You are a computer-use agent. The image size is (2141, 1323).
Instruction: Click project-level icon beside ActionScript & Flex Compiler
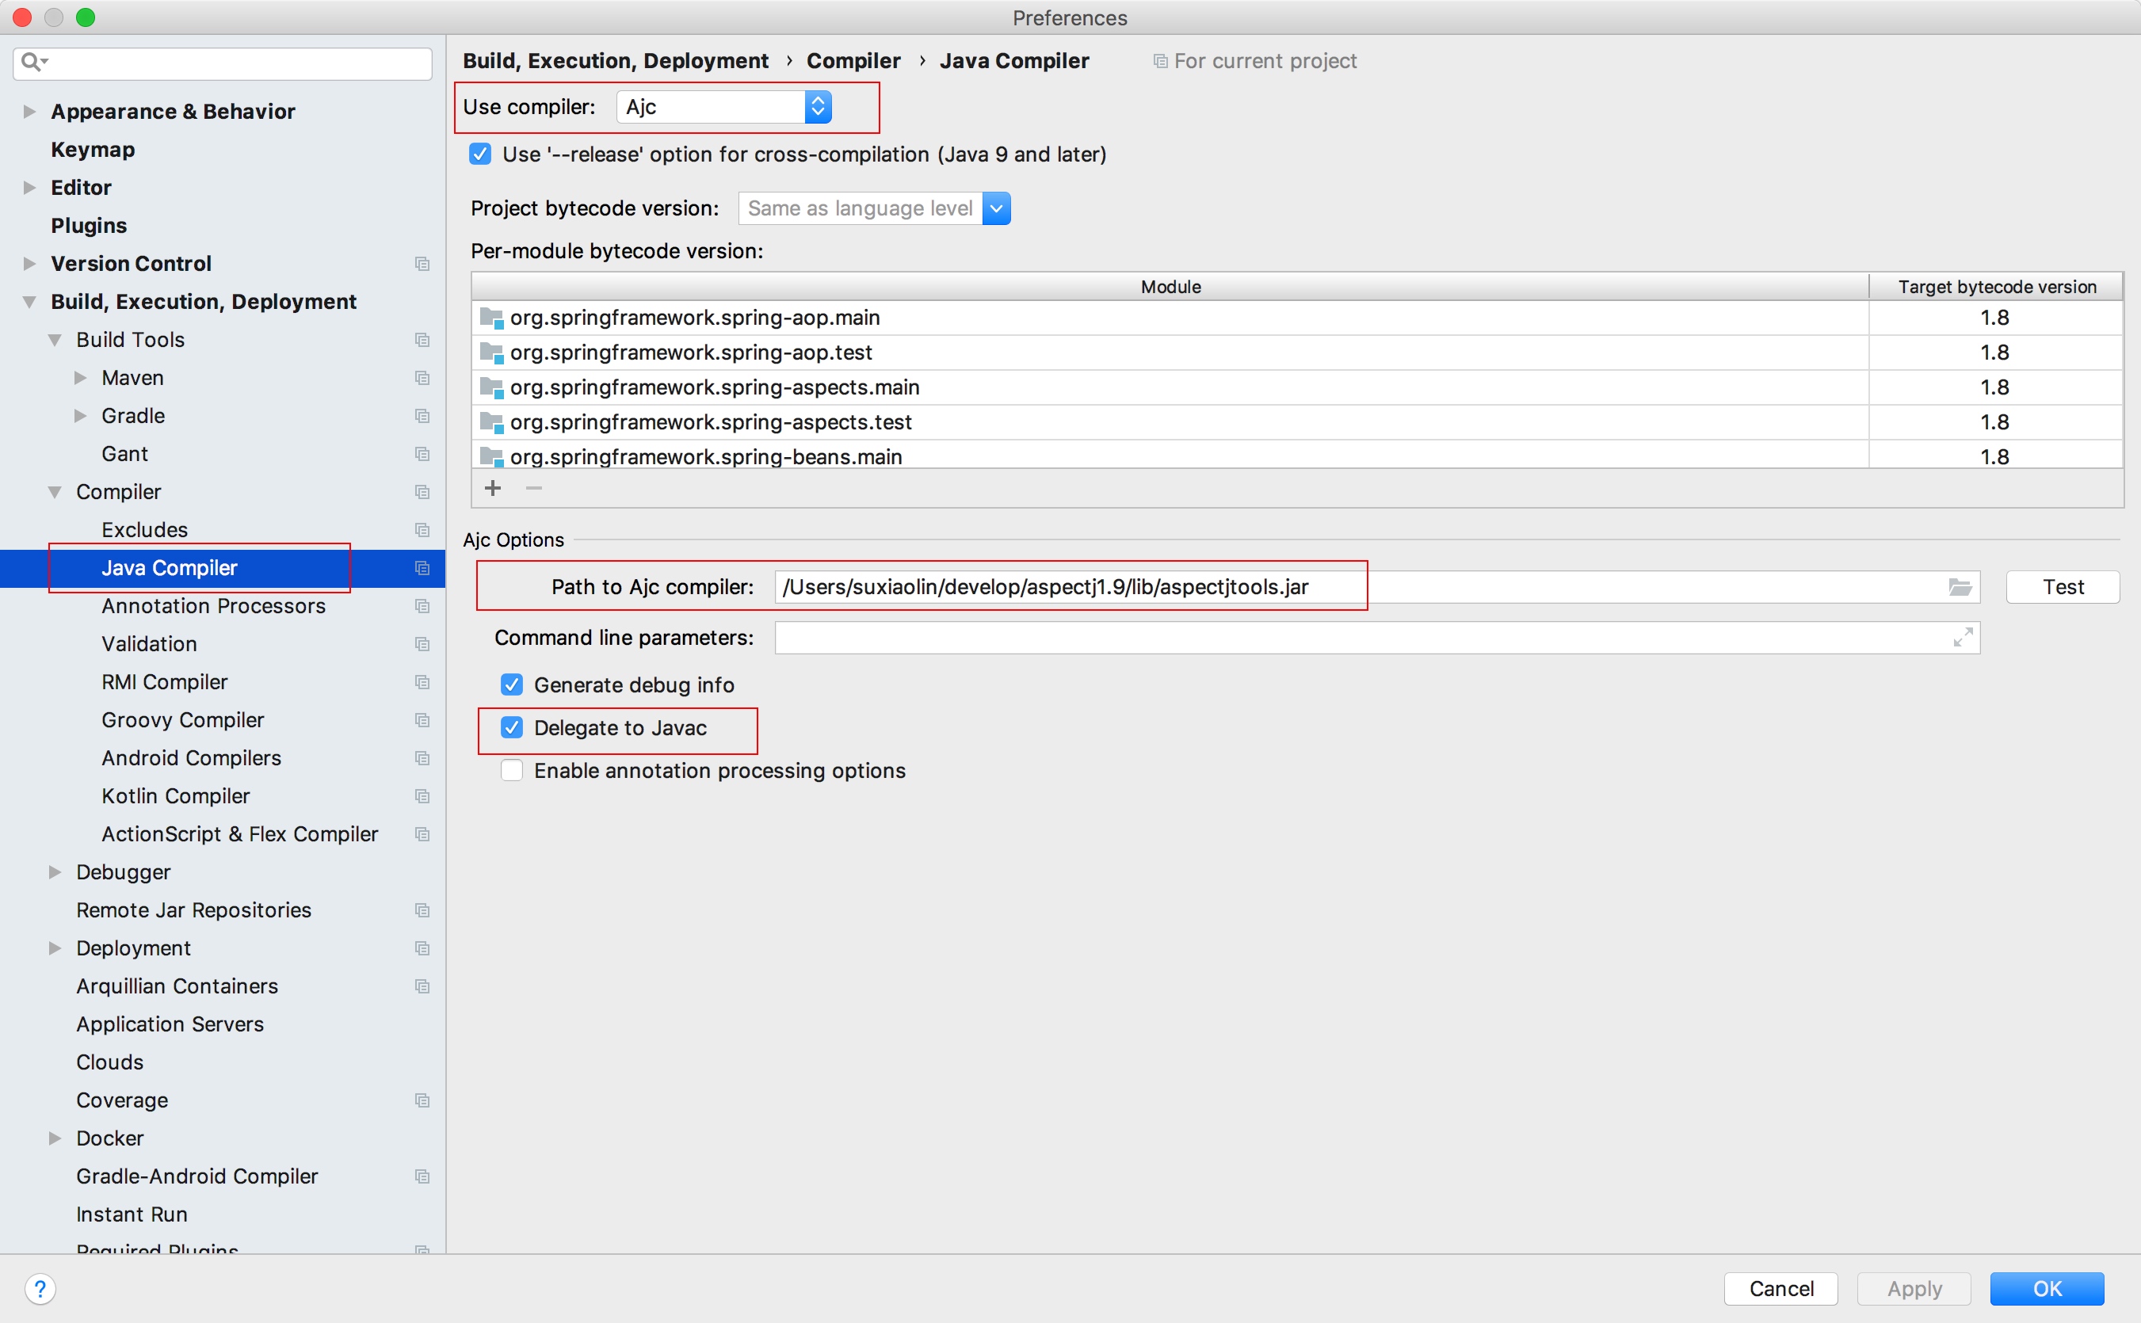point(422,834)
